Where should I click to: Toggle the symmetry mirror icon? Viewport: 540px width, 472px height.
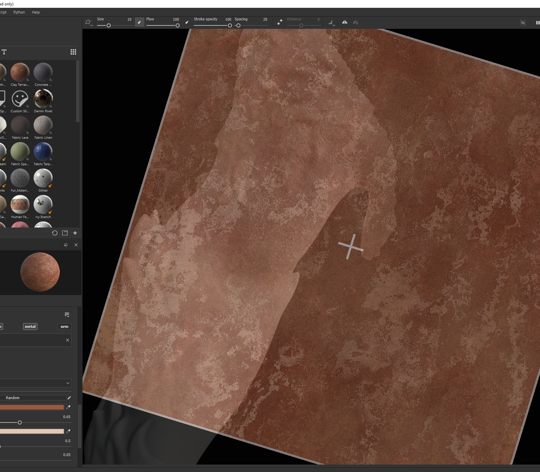tap(344, 22)
